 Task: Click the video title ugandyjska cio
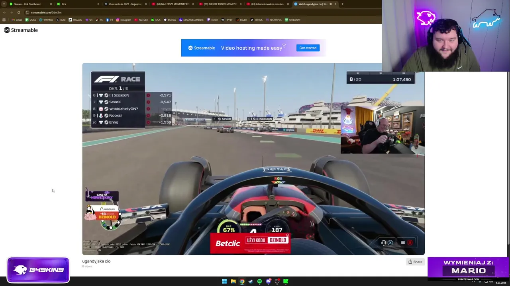pos(96,261)
